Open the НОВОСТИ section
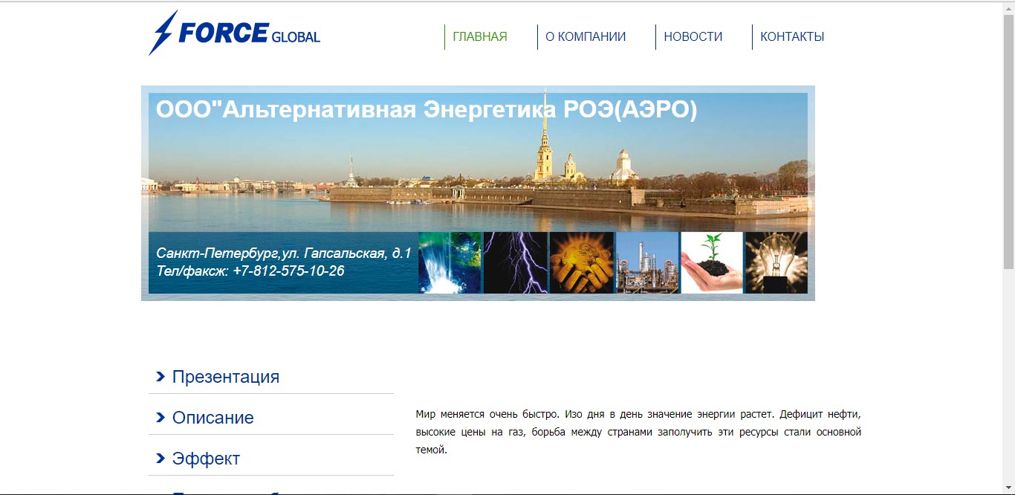 click(693, 36)
